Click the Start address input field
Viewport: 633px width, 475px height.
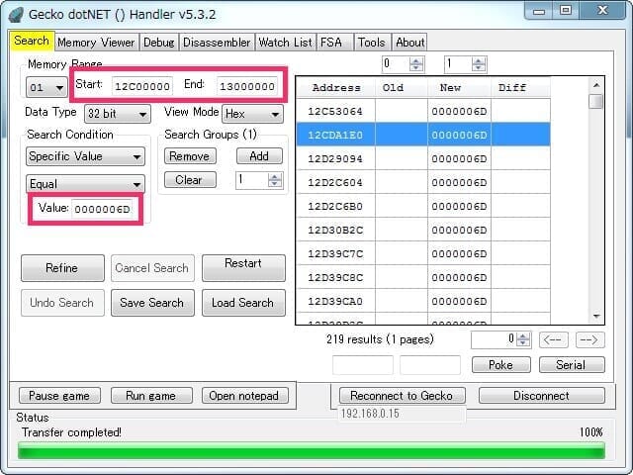click(x=142, y=86)
